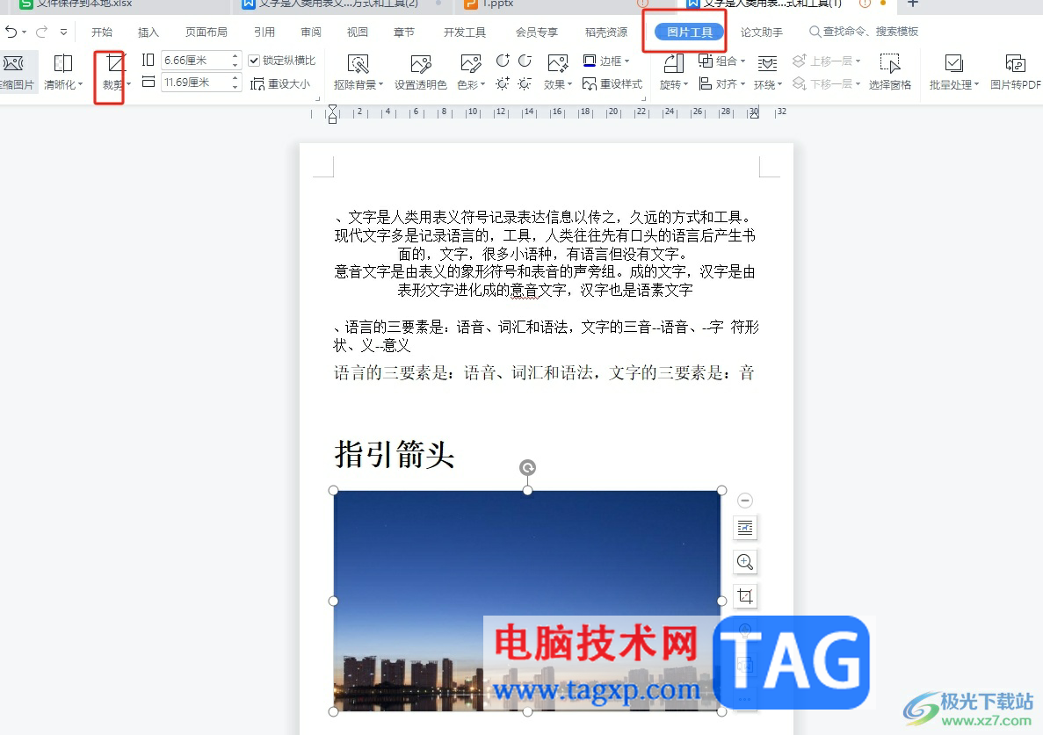The height and width of the screenshot is (735, 1043).
Task: Open the View (视图) ribbon tab
Action: pyautogui.click(x=358, y=32)
